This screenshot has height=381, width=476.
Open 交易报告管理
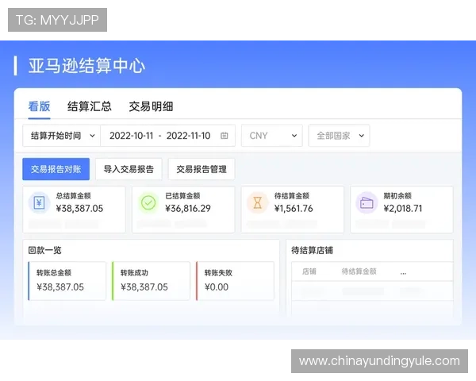[x=202, y=169]
